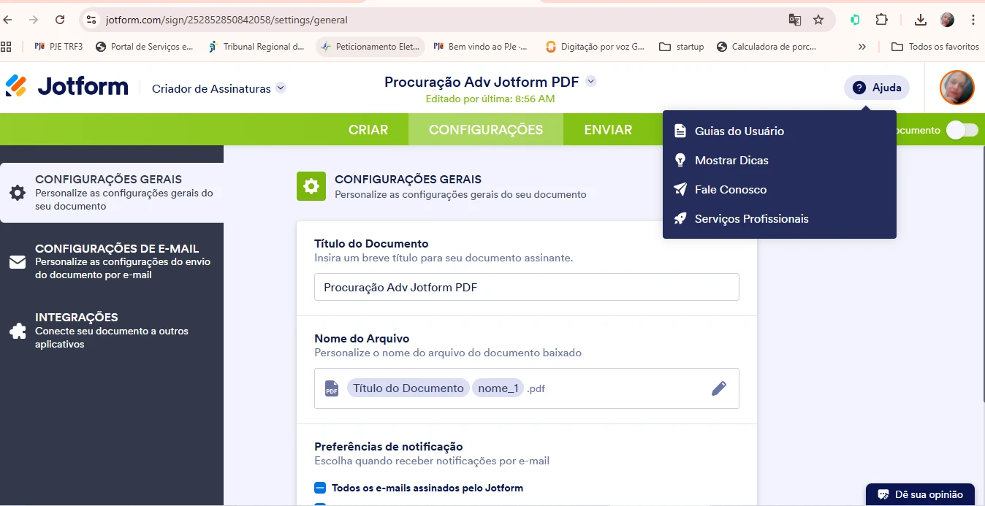Open the Ajuda help menu
Screen dimensions: 985x506
(875, 87)
